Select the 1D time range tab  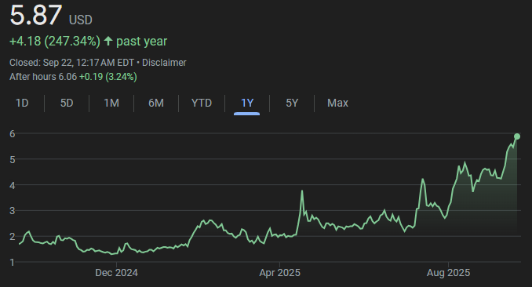22,103
